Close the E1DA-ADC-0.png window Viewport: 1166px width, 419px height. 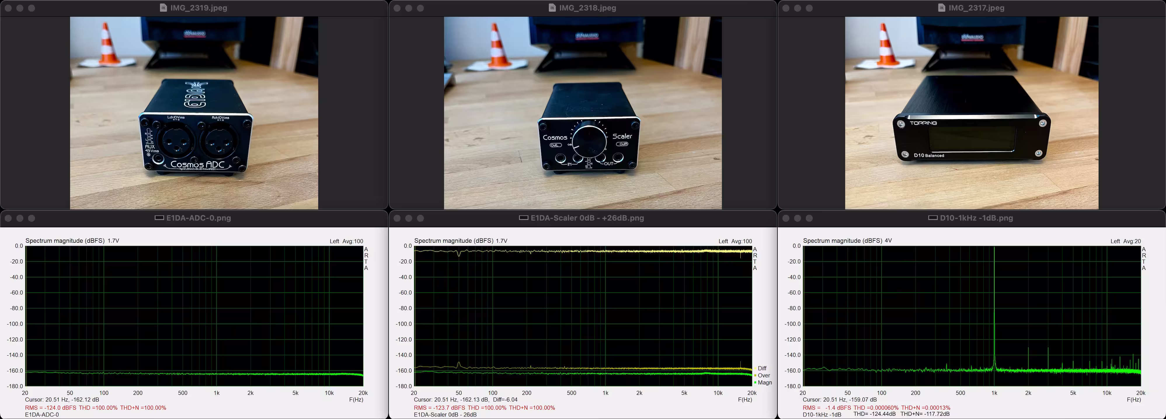pyautogui.click(x=8, y=218)
